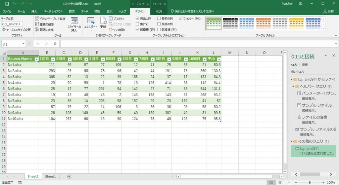339x185 pixels.
Task: Click the table name input field
Action: click(12, 24)
